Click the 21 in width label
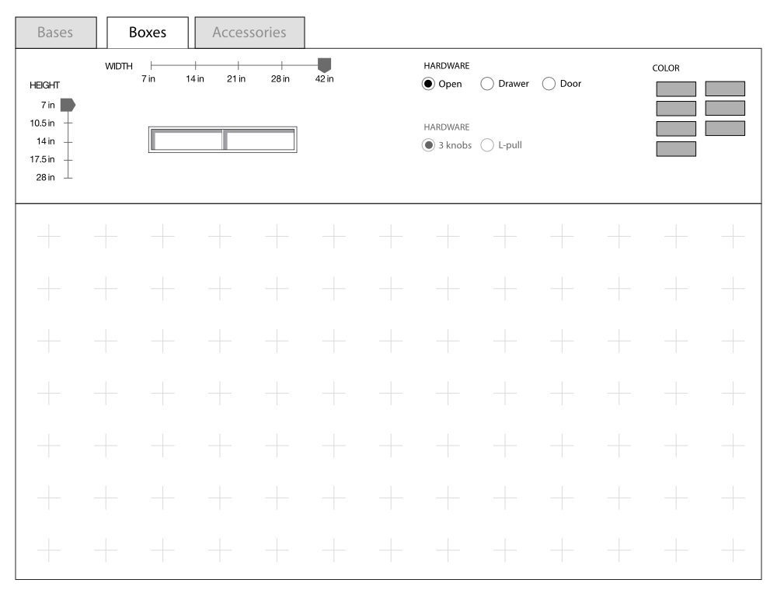The height and width of the screenshot is (590, 777). coord(236,78)
